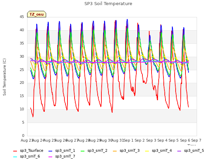Click the red sp3_Tsurface legend swatch
Viewport: 217px width, 163px height.
15,151
